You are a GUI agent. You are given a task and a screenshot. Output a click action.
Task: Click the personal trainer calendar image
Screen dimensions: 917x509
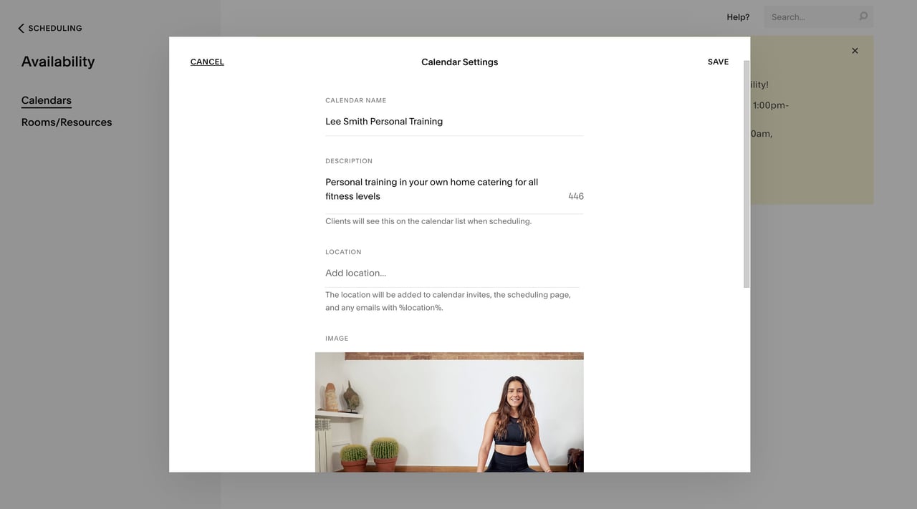[449, 412]
